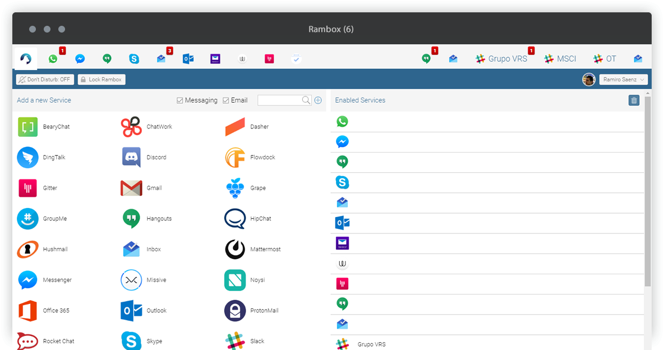Switch to the Gitter tab in tab bar
664x350 pixels.
pyautogui.click(x=269, y=59)
